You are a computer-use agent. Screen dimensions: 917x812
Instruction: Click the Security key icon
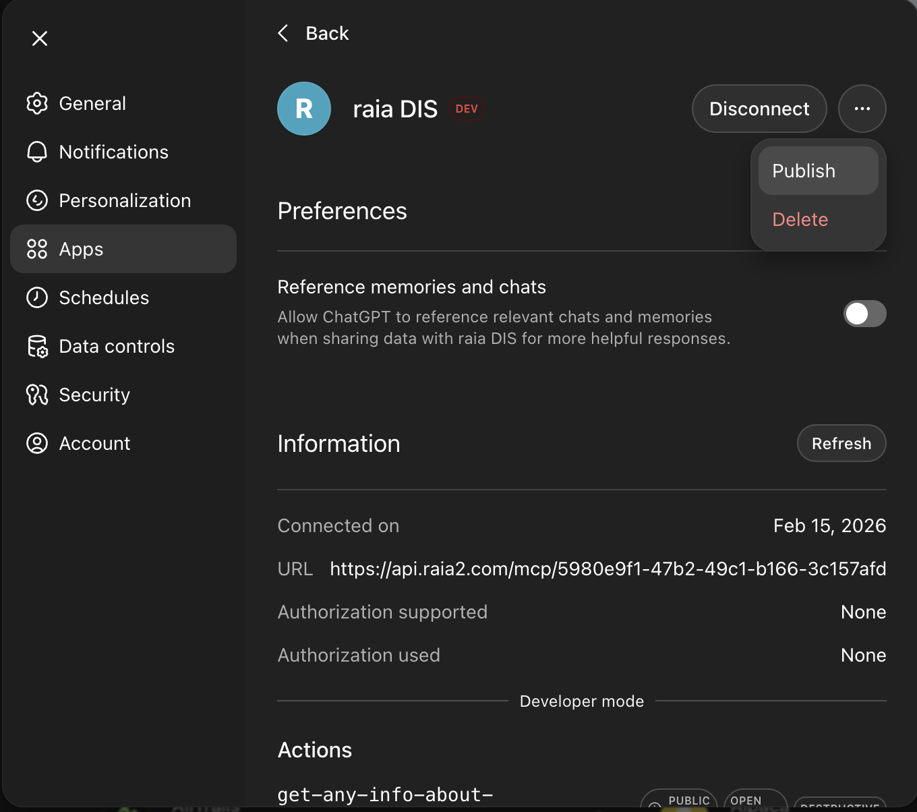click(x=37, y=395)
